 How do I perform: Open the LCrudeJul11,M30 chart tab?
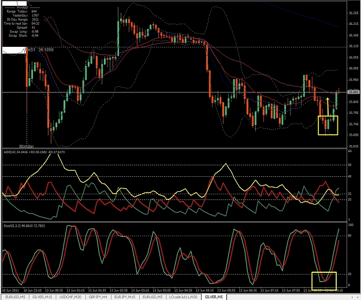(183, 297)
